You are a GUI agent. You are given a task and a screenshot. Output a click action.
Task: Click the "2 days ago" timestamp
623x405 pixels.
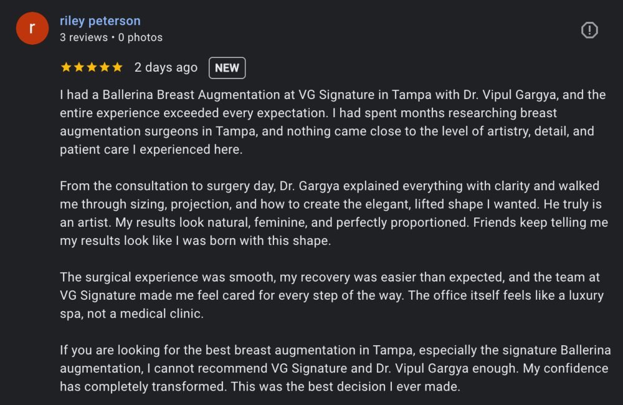pos(166,67)
